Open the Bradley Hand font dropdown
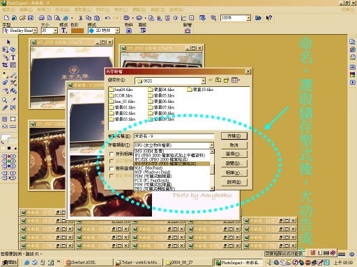The image size is (357, 267). 35,31
